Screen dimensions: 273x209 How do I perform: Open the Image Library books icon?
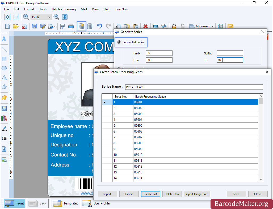tap(4, 118)
